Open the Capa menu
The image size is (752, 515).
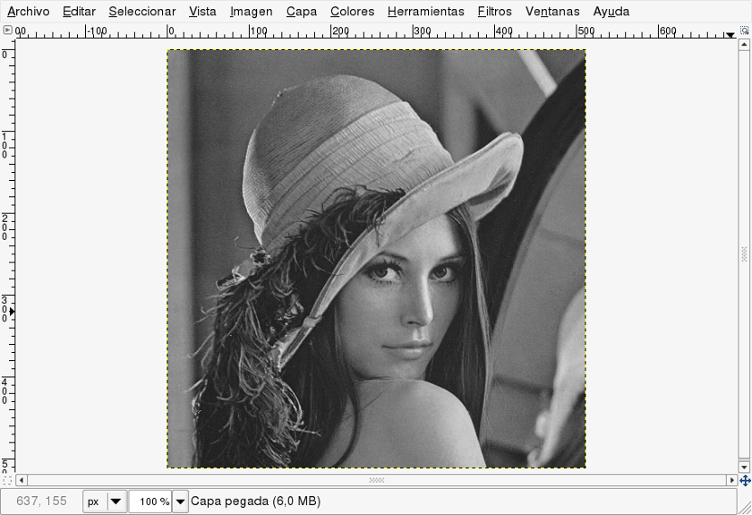302,11
